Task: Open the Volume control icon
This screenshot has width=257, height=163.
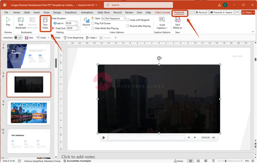Action: coord(86,21)
